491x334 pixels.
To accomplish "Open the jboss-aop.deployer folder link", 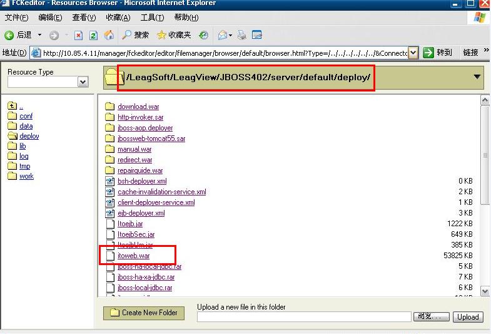I will (x=145, y=128).
